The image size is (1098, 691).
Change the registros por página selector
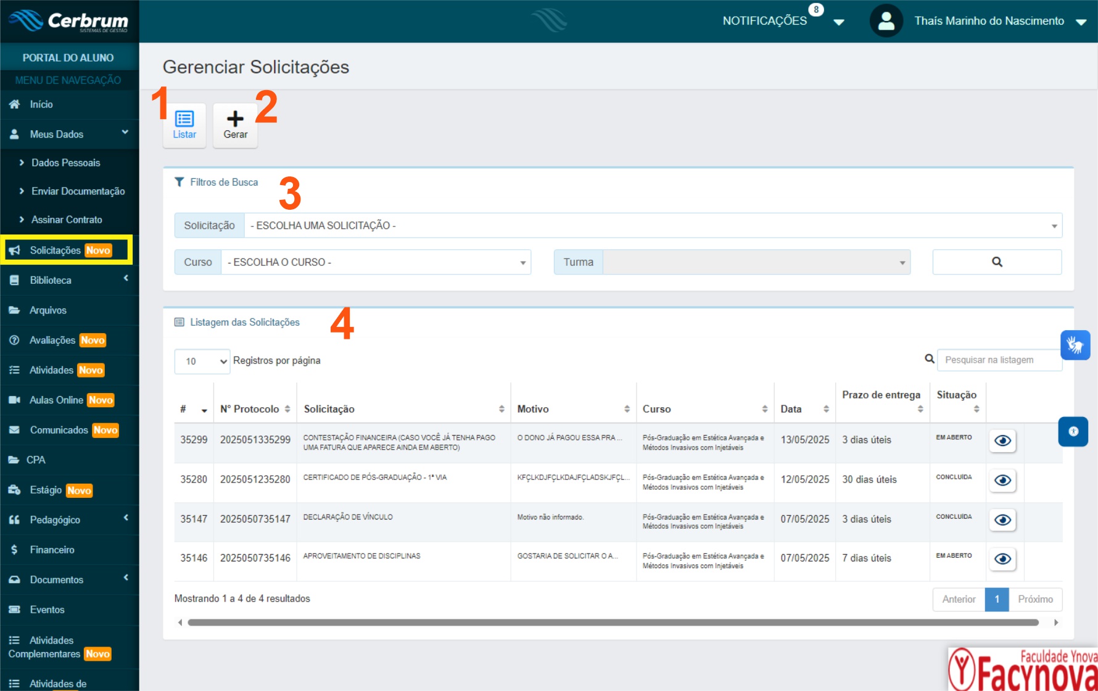pos(202,362)
